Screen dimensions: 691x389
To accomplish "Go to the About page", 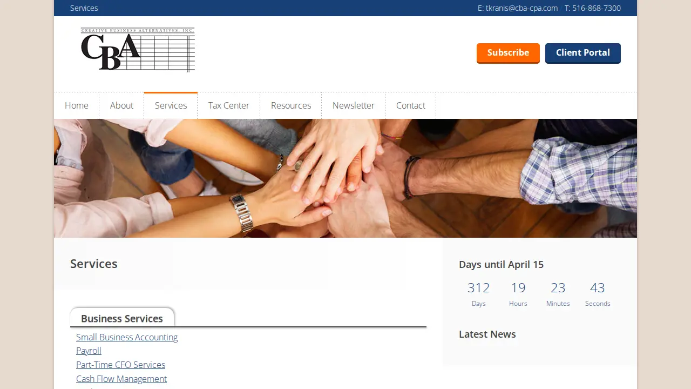I will point(121,105).
